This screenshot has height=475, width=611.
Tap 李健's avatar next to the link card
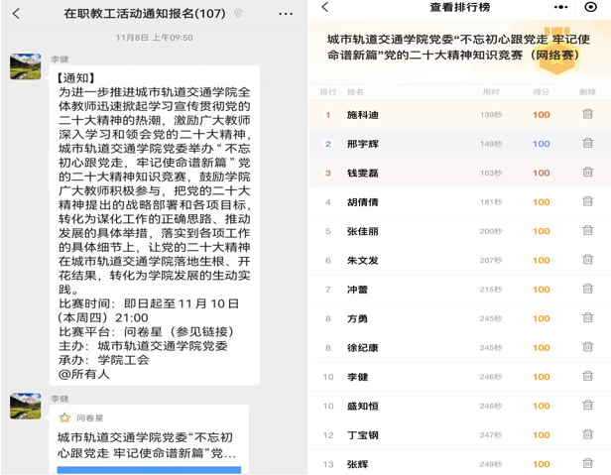pos(25,406)
